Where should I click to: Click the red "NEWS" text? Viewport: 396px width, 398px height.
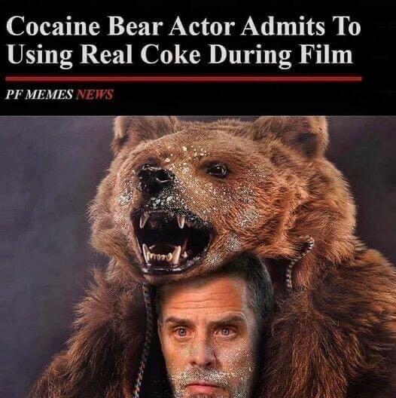pos(95,94)
